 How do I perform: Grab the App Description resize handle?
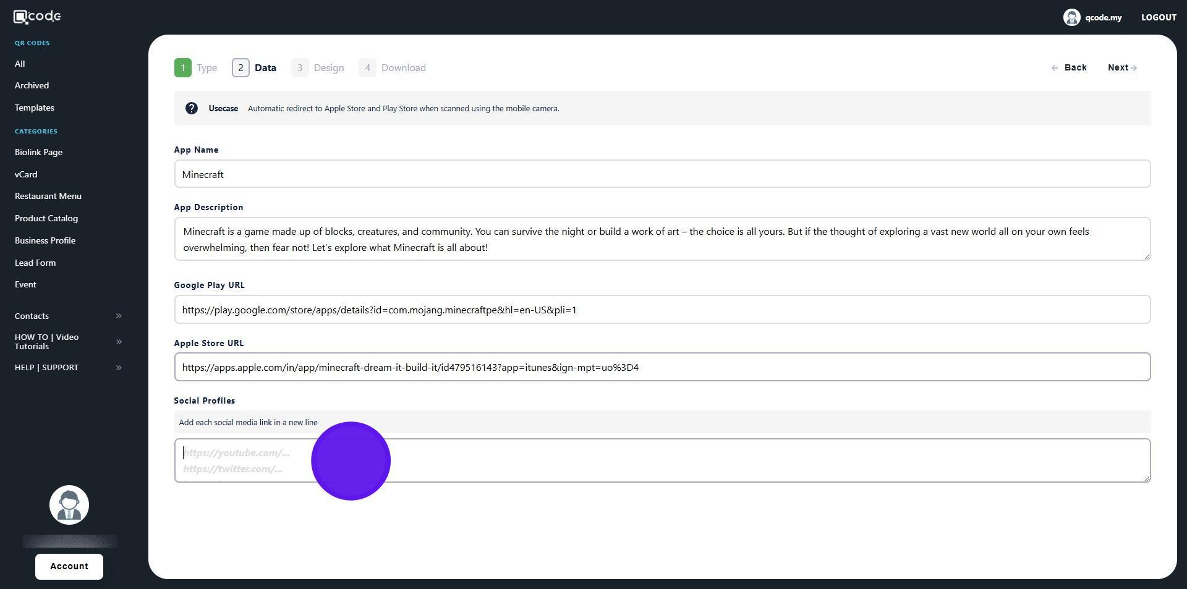(x=1147, y=256)
